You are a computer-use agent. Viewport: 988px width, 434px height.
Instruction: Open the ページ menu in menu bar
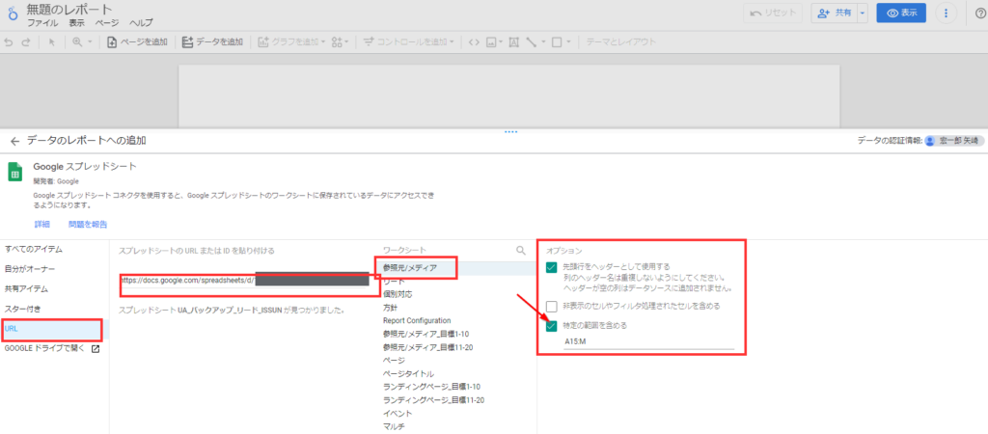106,23
